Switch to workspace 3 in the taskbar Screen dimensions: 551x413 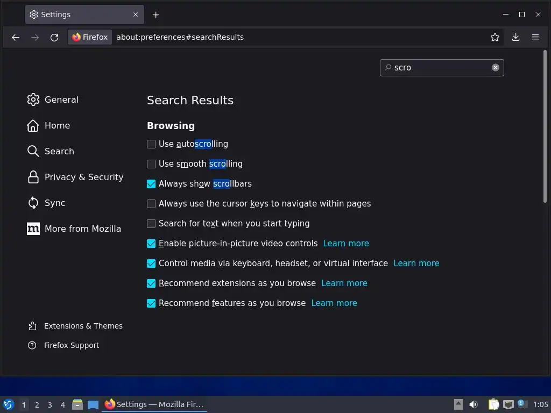pyautogui.click(x=50, y=405)
